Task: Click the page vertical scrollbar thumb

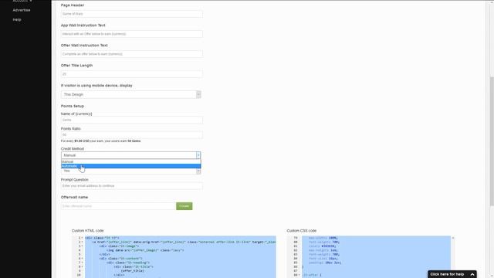Action: click(492, 142)
